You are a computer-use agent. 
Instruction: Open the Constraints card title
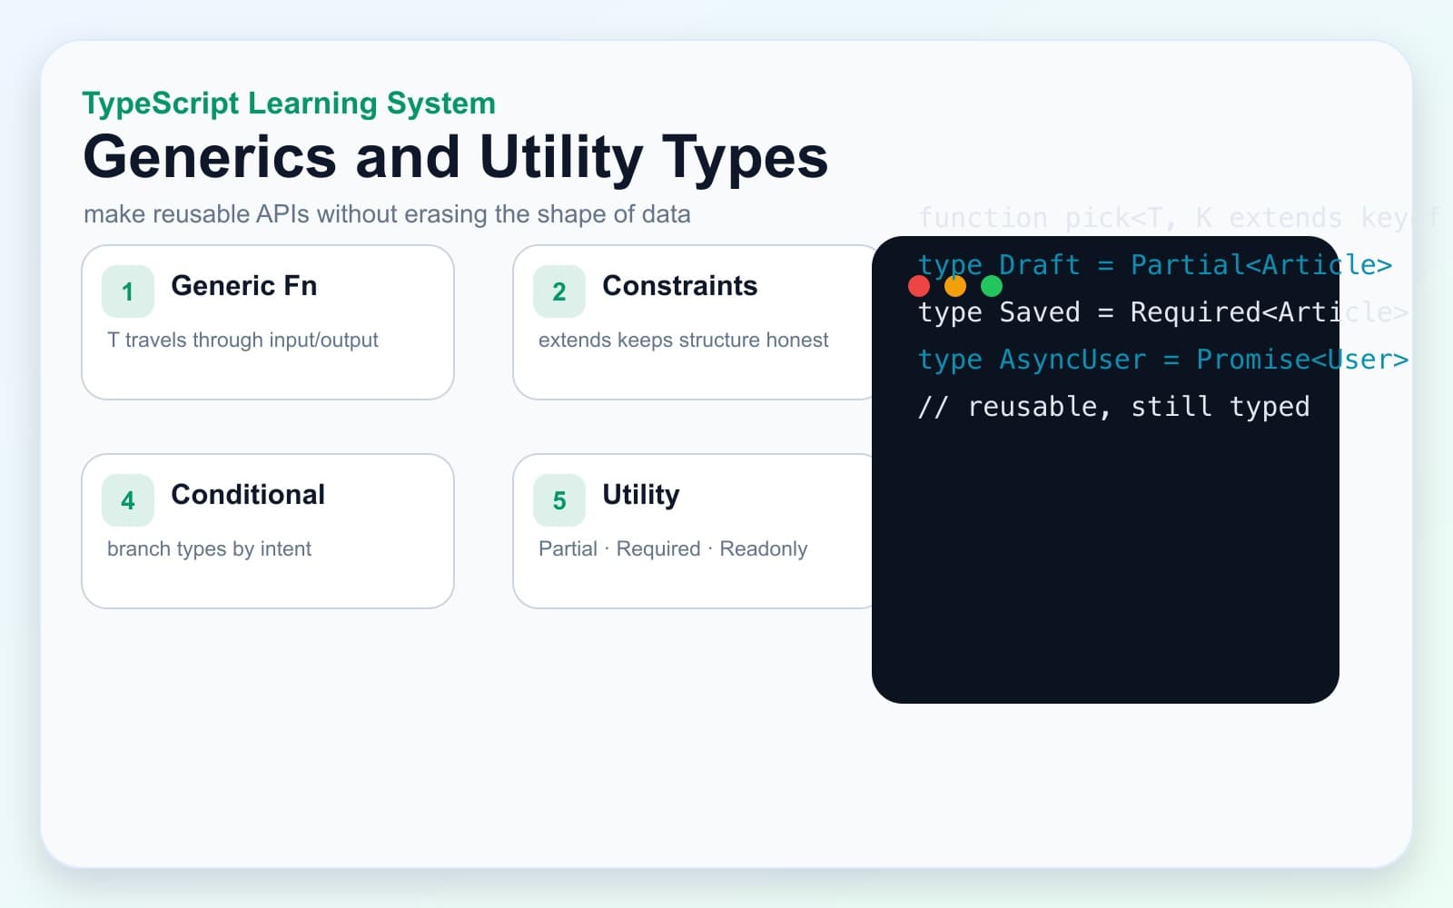(680, 286)
